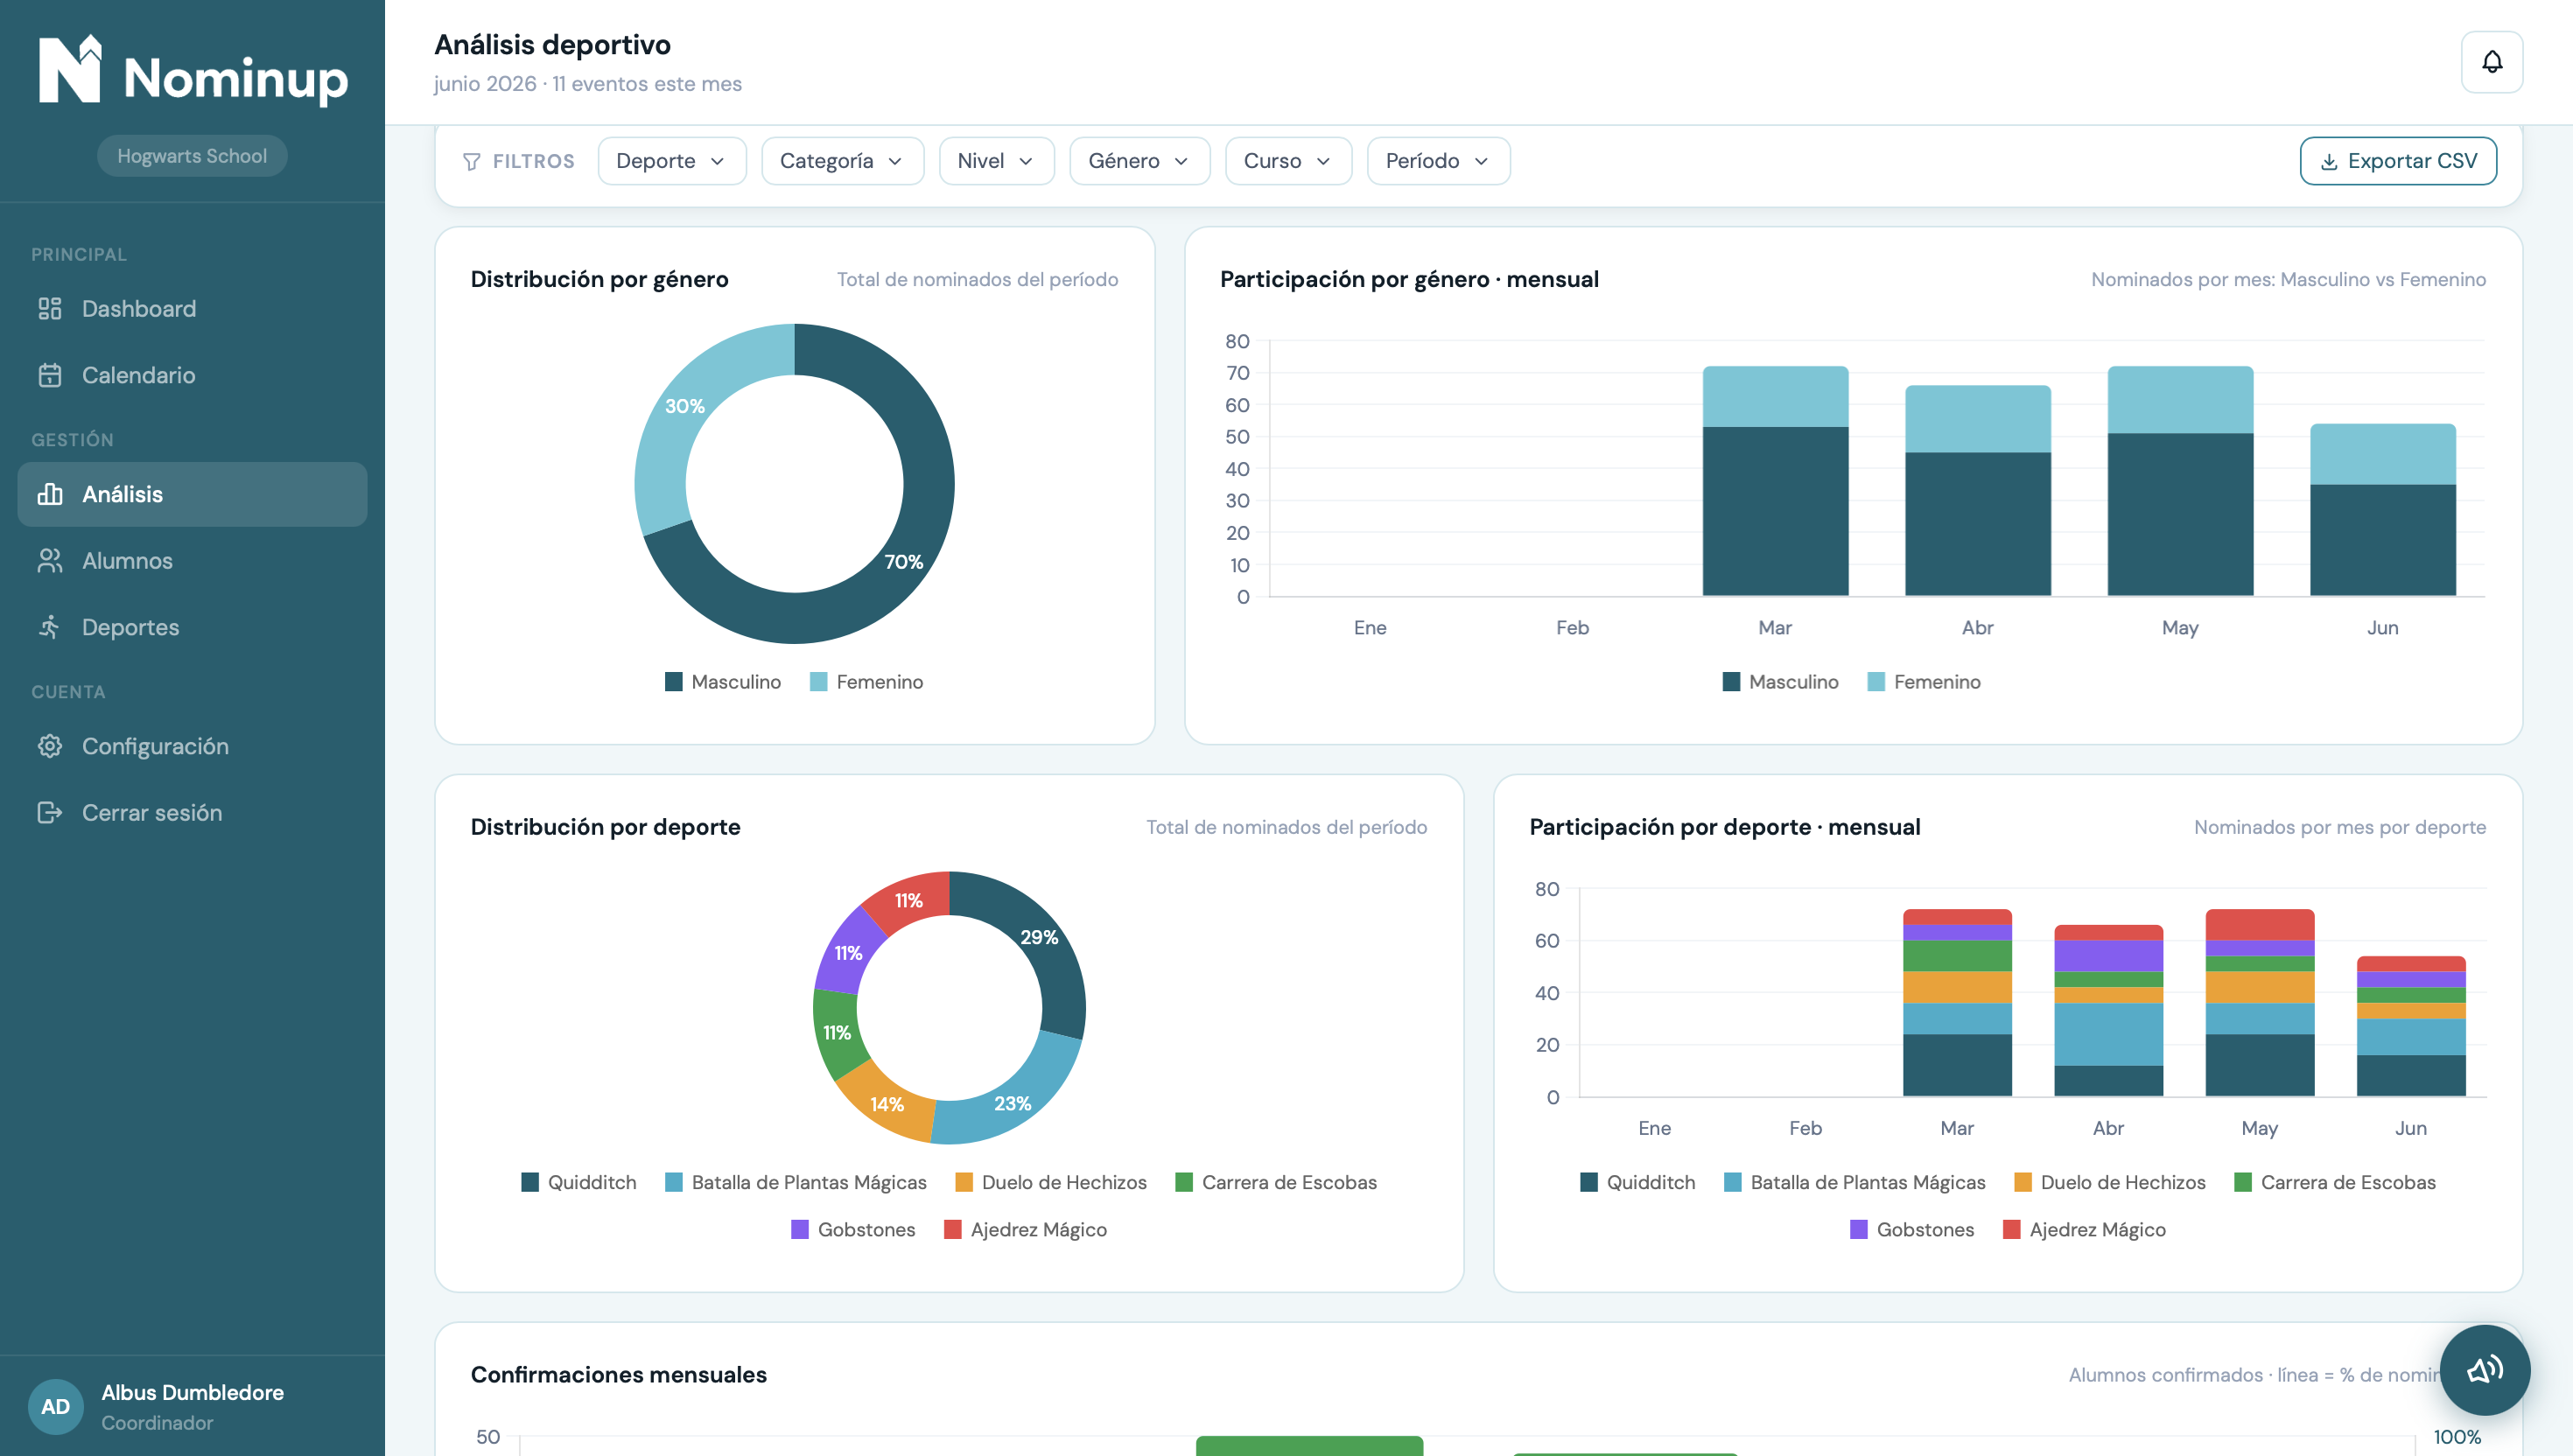Click the Cerrar sesión logout icon
This screenshot has width=2573, height=1456.
tap(49, 813)
